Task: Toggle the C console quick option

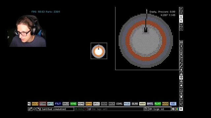Action: (181, 29)
